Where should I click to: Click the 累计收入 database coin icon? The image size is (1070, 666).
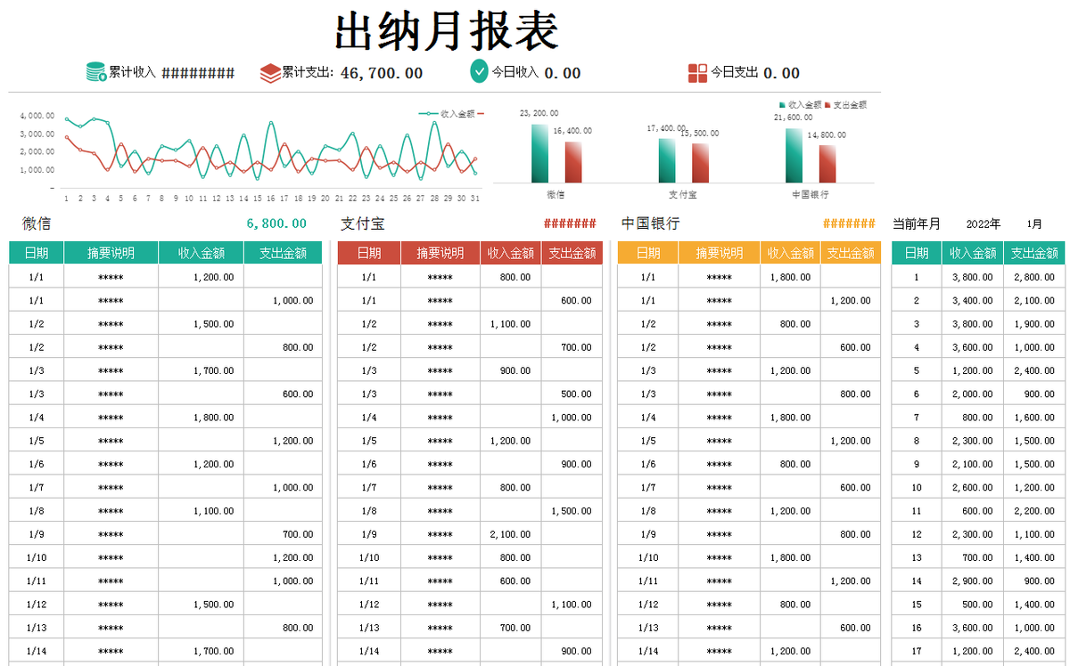point(96,72)
